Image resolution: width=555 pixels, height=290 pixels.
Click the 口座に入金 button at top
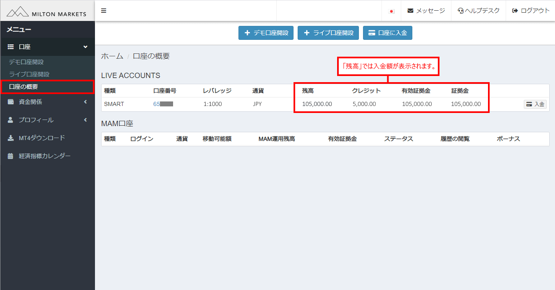tap(387, 33)
